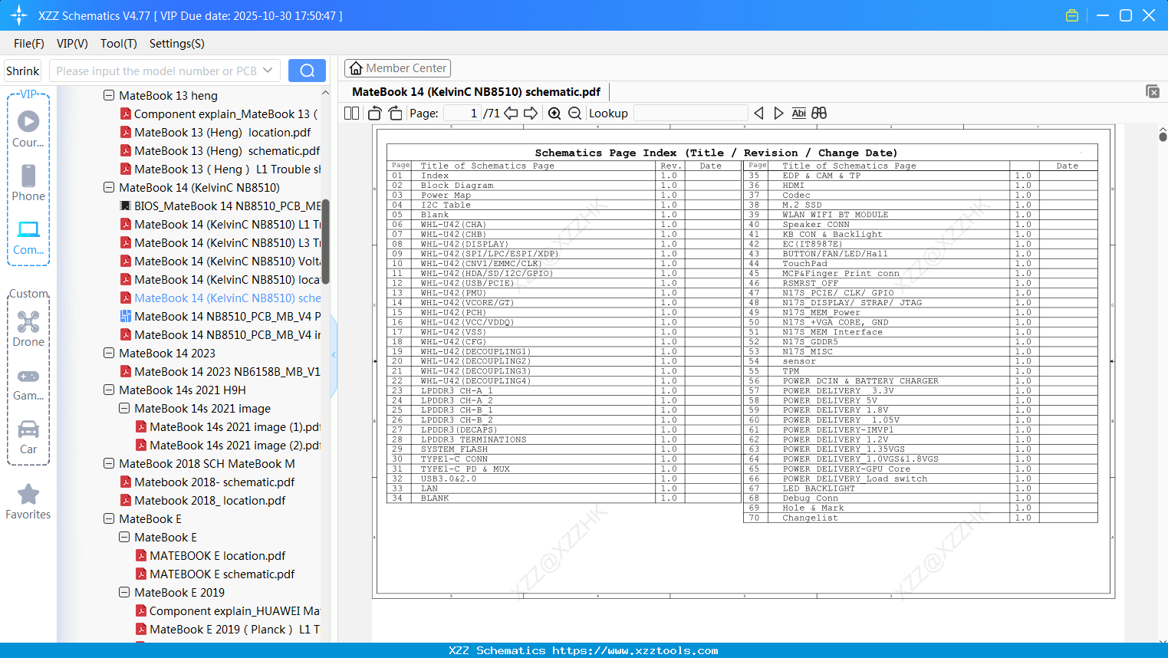1168x658 pixels.
Task: Open Favorites with the star icon
Action: coord(28,502)
